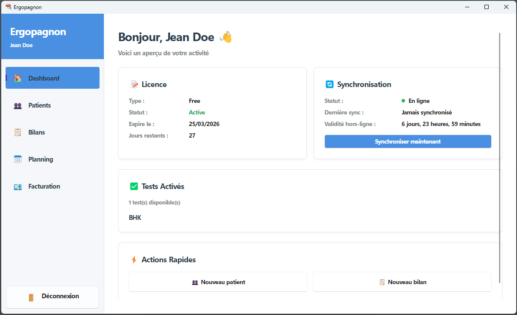This screenshot has height=315, width=517.
Task: Maximize the Ergopagnon window
Action: point(487,7)
